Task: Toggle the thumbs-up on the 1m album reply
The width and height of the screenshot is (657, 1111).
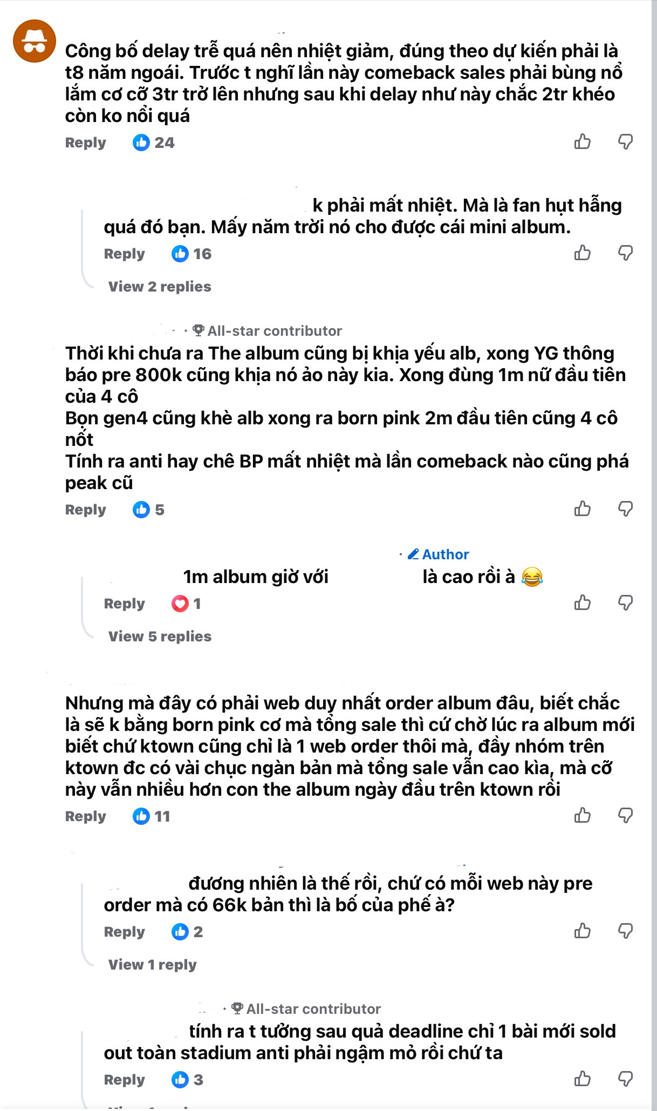Action: coord(582,603)
